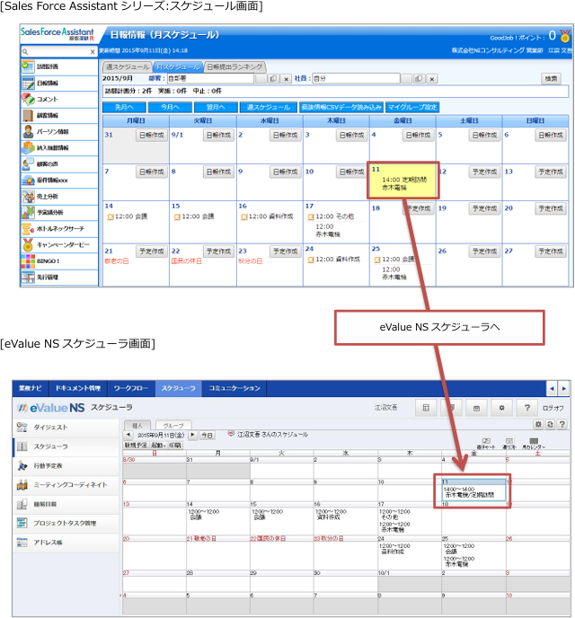Click the blue 週スケジュール button
The width and height of the screenshot is (575, 618).
point(268,107)
